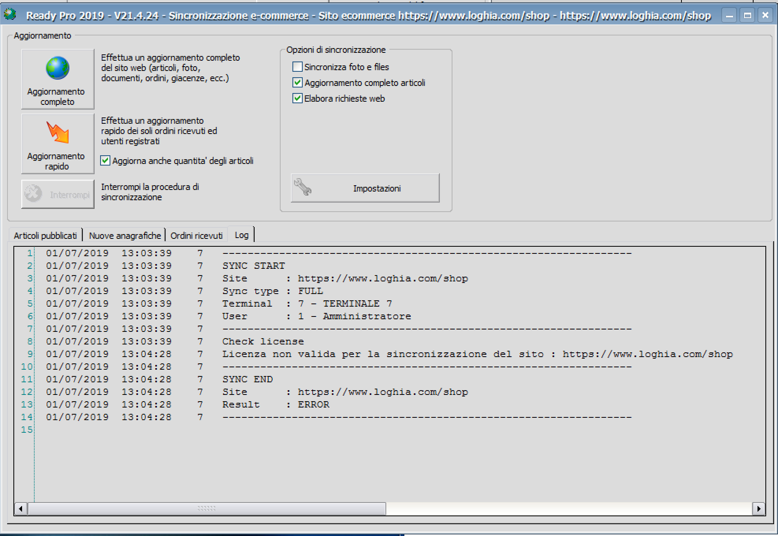This screenshot has width=778, height=536.
Task: Click the wrench icon beside Impostazioni
Action: pos(303,187)
